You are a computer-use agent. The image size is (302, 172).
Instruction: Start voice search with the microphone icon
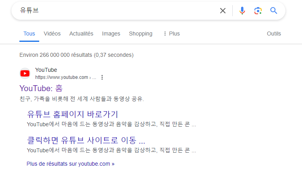point(242,11)
